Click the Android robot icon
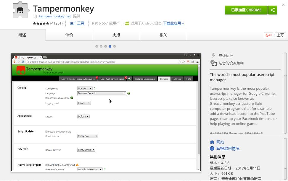The image size is (288, 181). (x=127, y=23)
